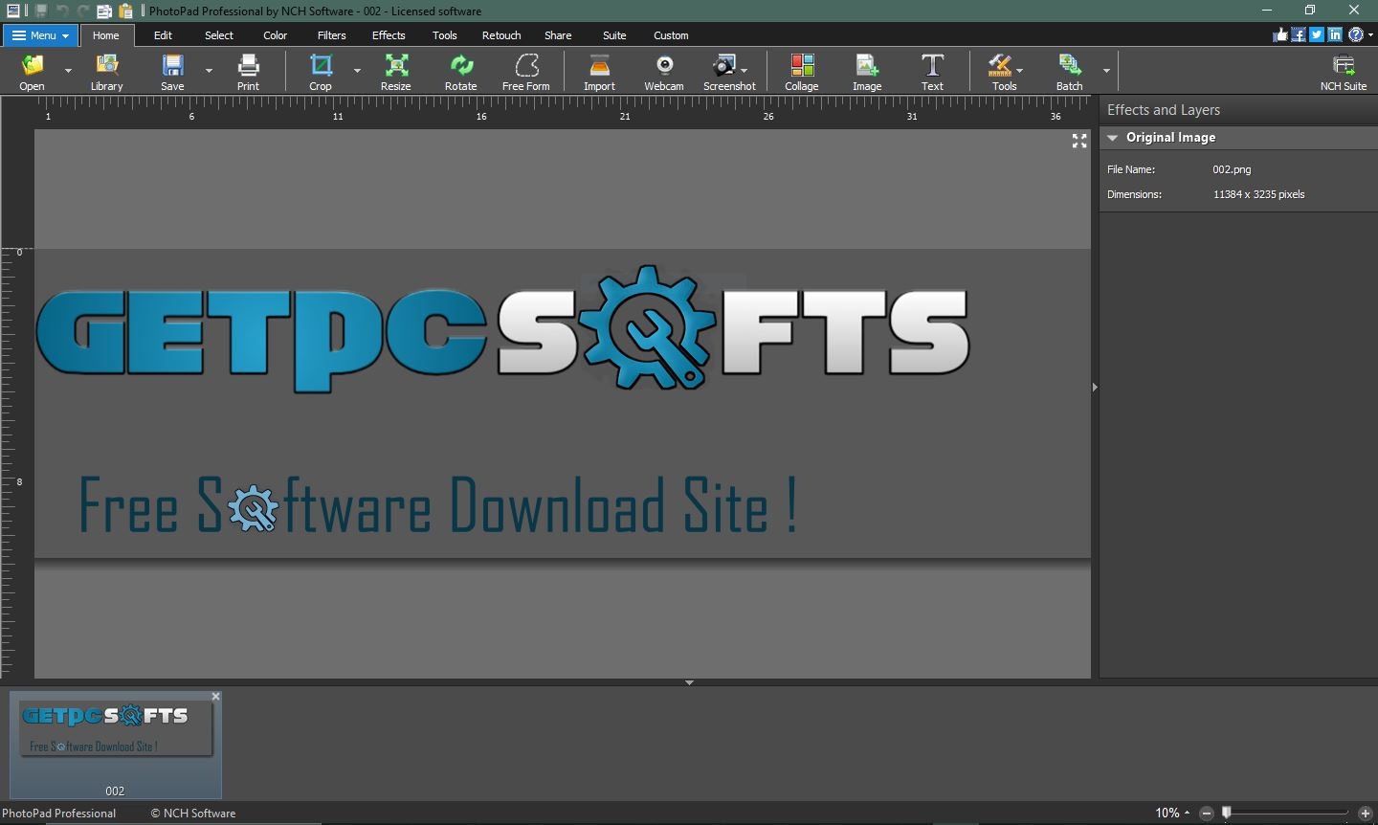This screenshot has width=1378, height=825.
Task: Zoom in with the plus button
Action: click(x=1366, y=813)
